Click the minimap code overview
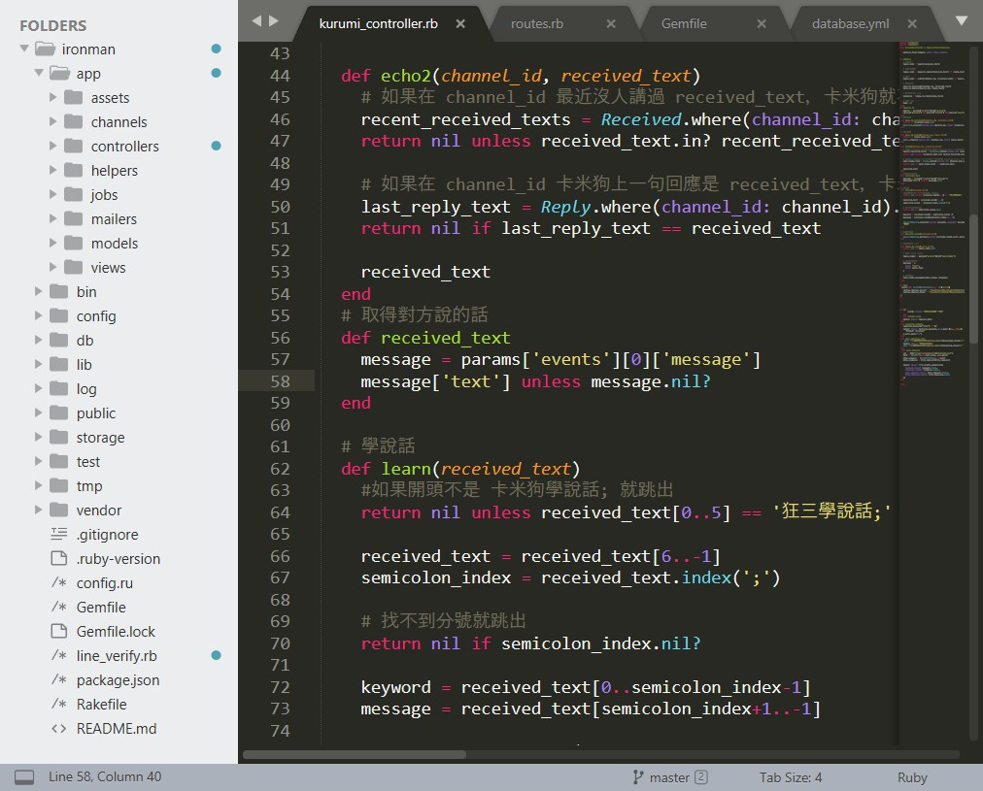Image resolution: width=983 pixels, height=791 pixels. [932, 213]
